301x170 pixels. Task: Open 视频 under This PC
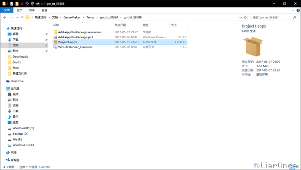click(15, 94)
